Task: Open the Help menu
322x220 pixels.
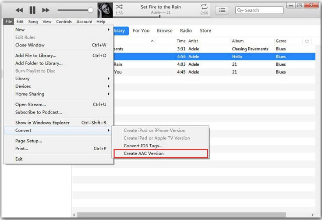Action: 101,21
